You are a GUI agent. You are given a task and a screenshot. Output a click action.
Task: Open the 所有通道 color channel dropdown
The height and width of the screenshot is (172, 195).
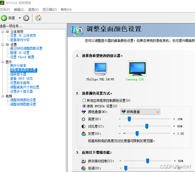pos(140,112)
